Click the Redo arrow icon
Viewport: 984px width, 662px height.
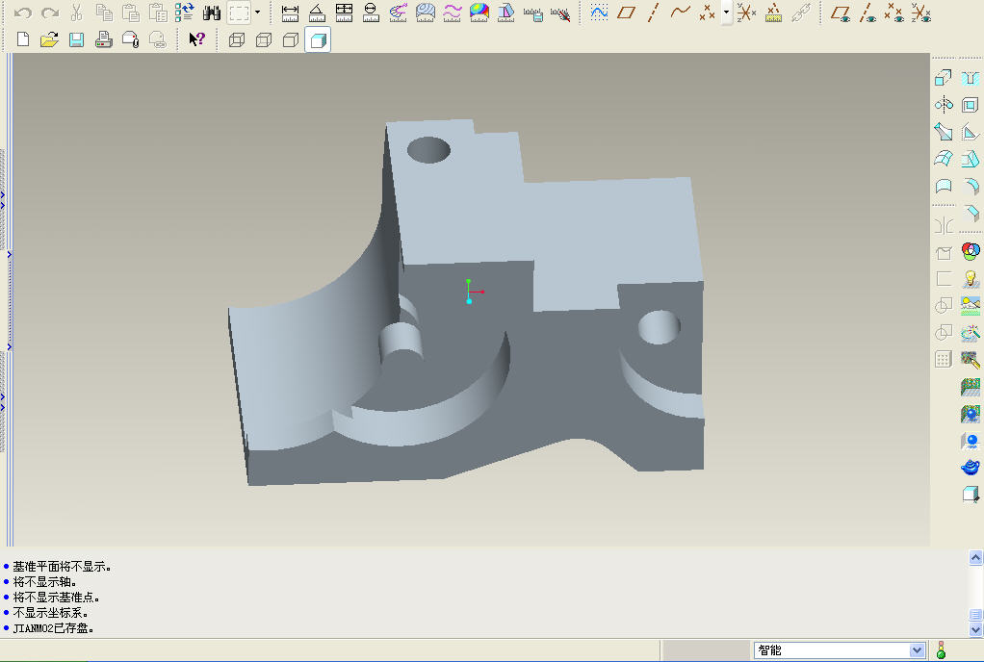click(x=49, y=13)
